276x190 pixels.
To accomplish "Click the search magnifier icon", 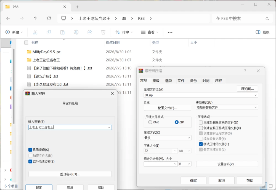I will coord(267,18).
